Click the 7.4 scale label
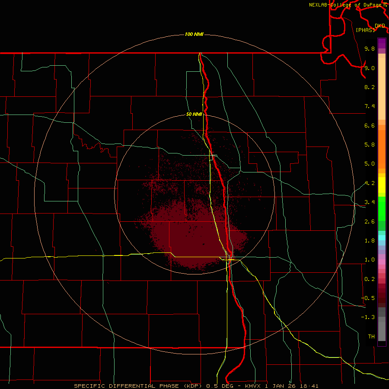389x389 pixels. coord(370,106)
